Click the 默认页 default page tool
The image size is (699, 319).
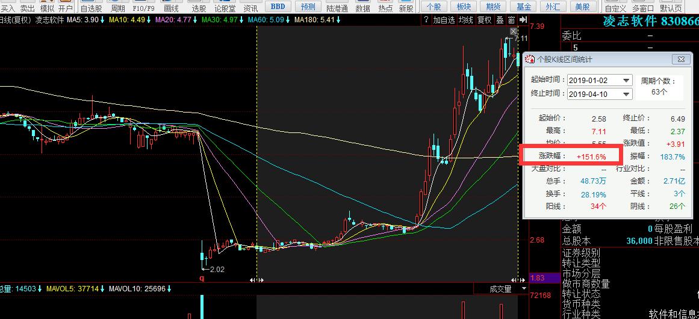point(671,8)
